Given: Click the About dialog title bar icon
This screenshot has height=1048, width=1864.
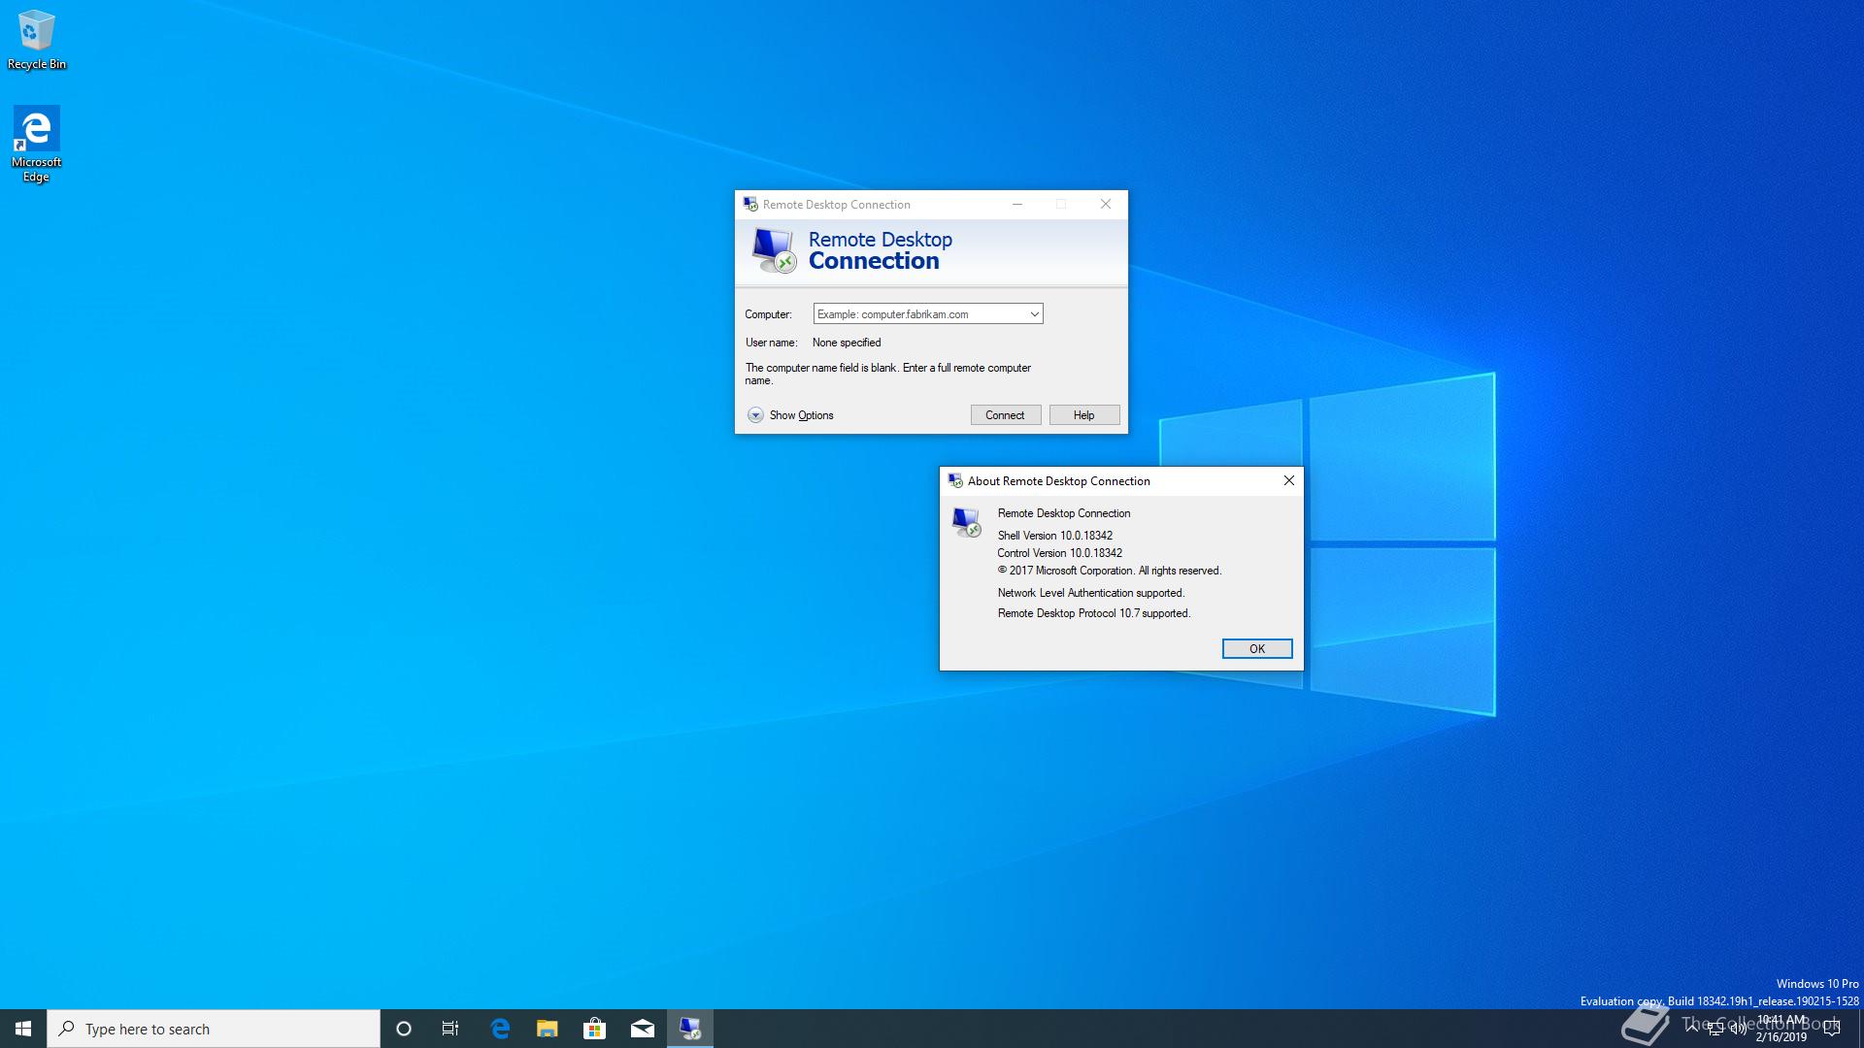Looking at the screenshot, I should coord(955,481).
